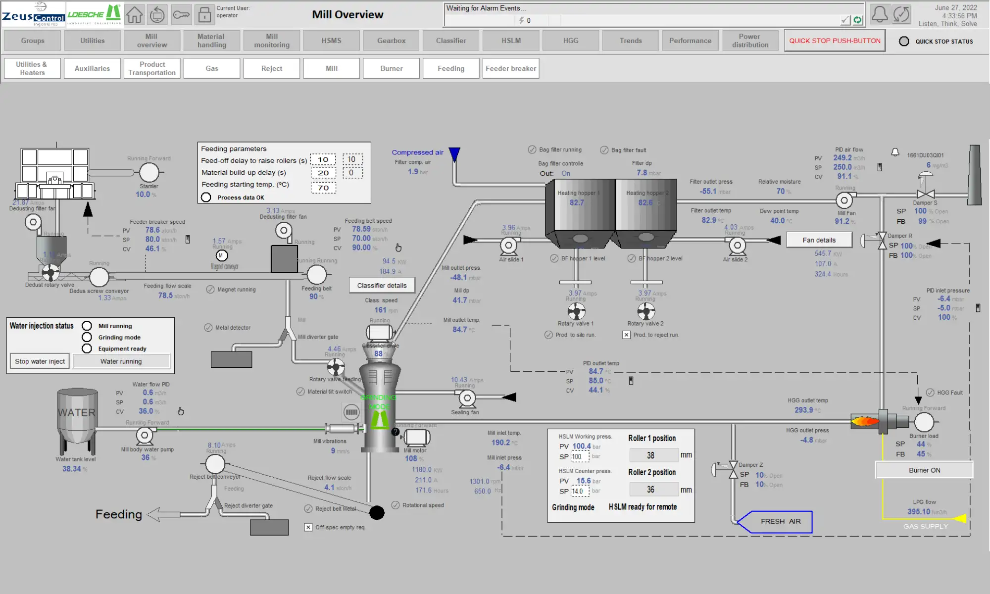Viewport: 990px width, 594px height.
Task: Open faceplate icon beside PID inlet pressure
Action: (x=978, y=308)
